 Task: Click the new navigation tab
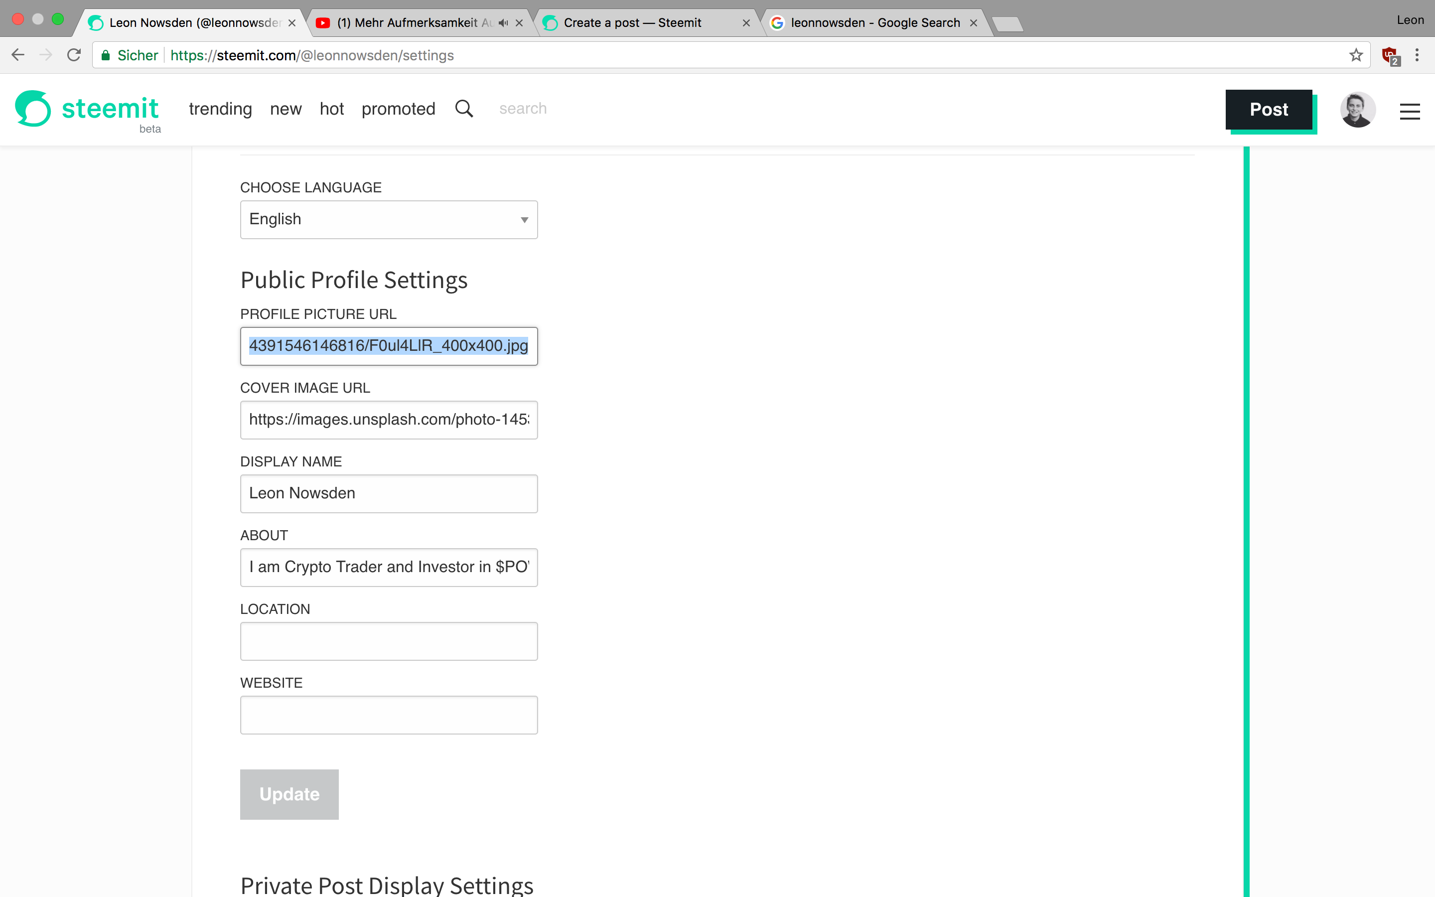point(285,109)
